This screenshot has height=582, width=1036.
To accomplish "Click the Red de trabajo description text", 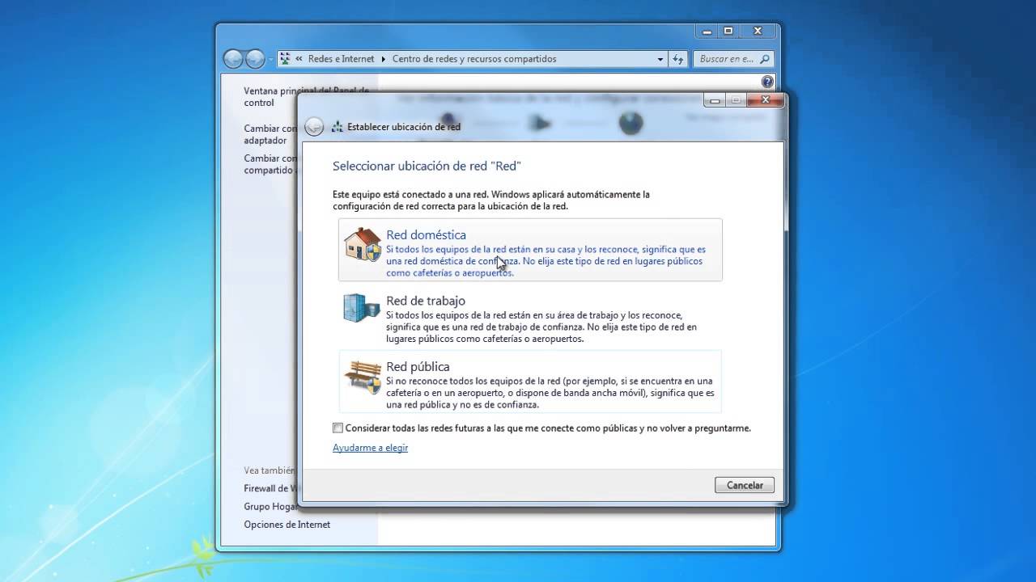I will click(541, 327).
